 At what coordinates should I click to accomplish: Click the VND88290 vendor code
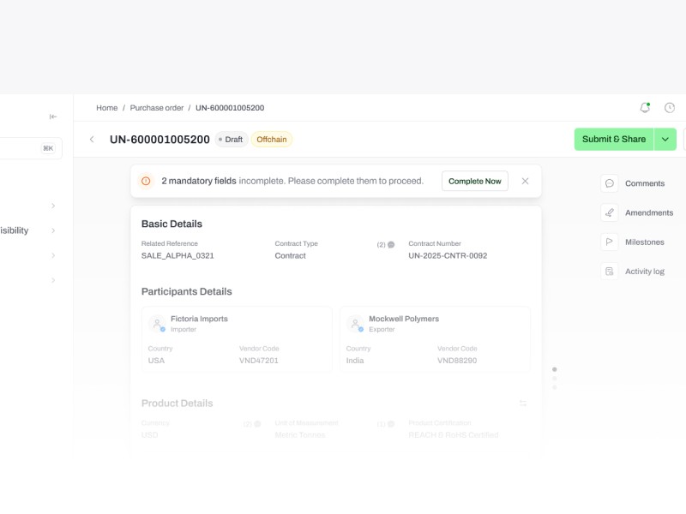457,361
